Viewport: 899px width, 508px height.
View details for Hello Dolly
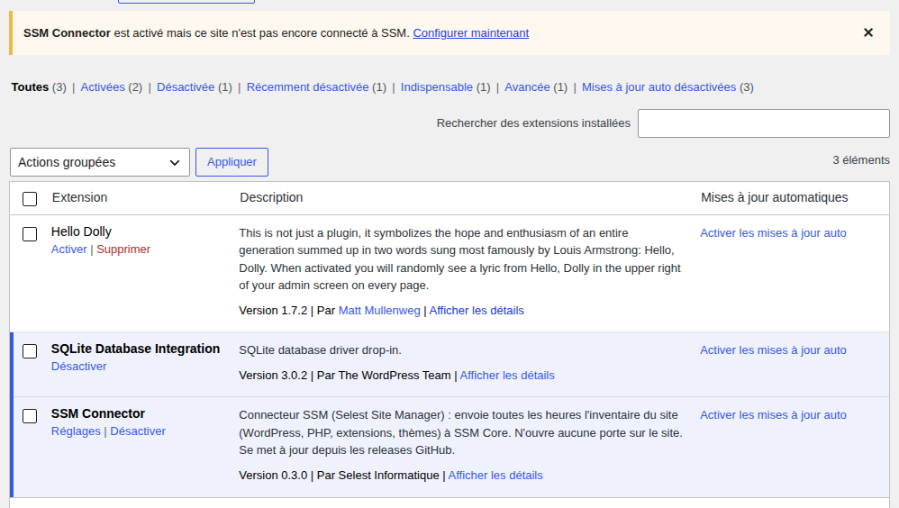tap(477, 311)
